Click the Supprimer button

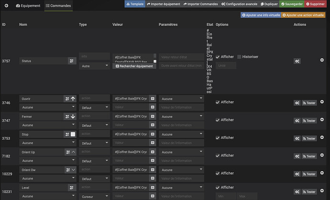[315, 4]
